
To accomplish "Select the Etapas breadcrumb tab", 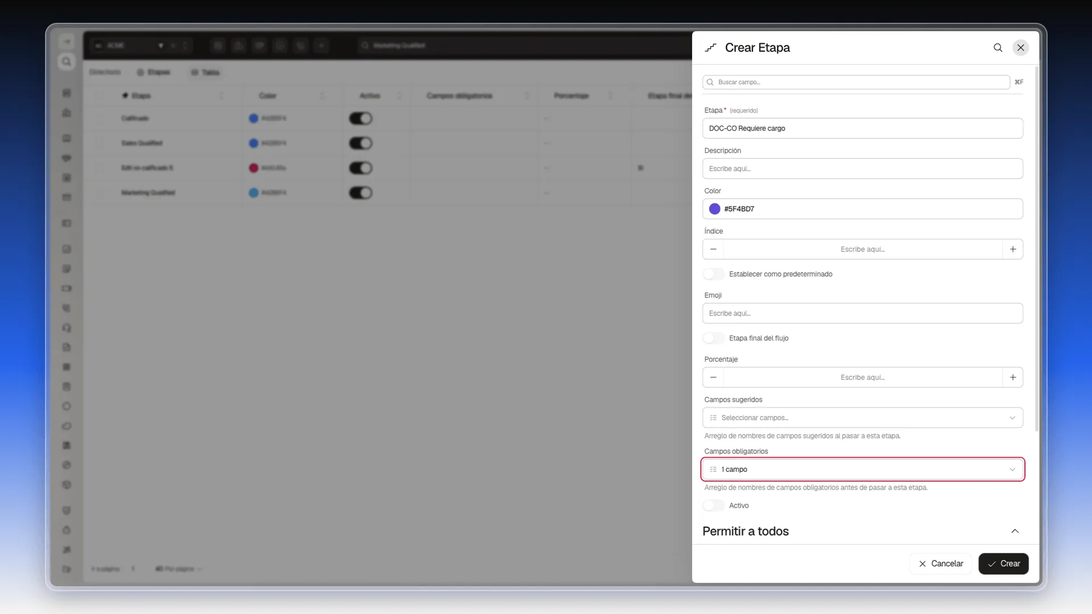I will (x=154, y=72).
